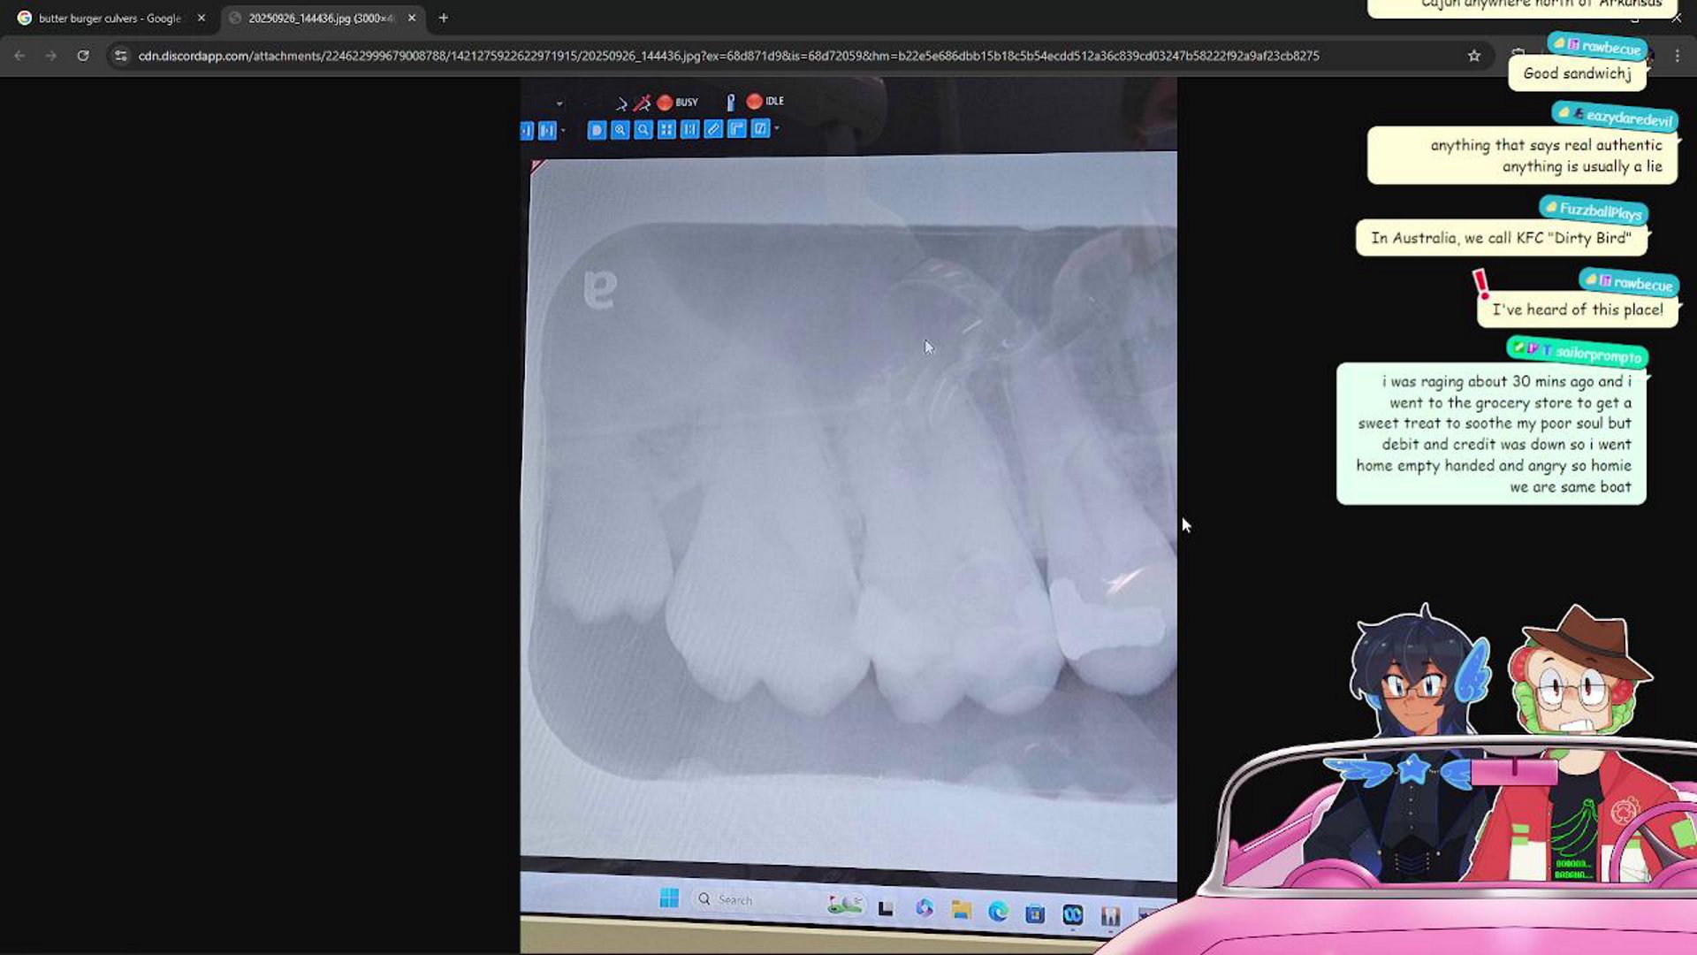The image size is (1697, 955).
Task: Select the ruler measurement tool icon
Action: [x=713, y=130]
